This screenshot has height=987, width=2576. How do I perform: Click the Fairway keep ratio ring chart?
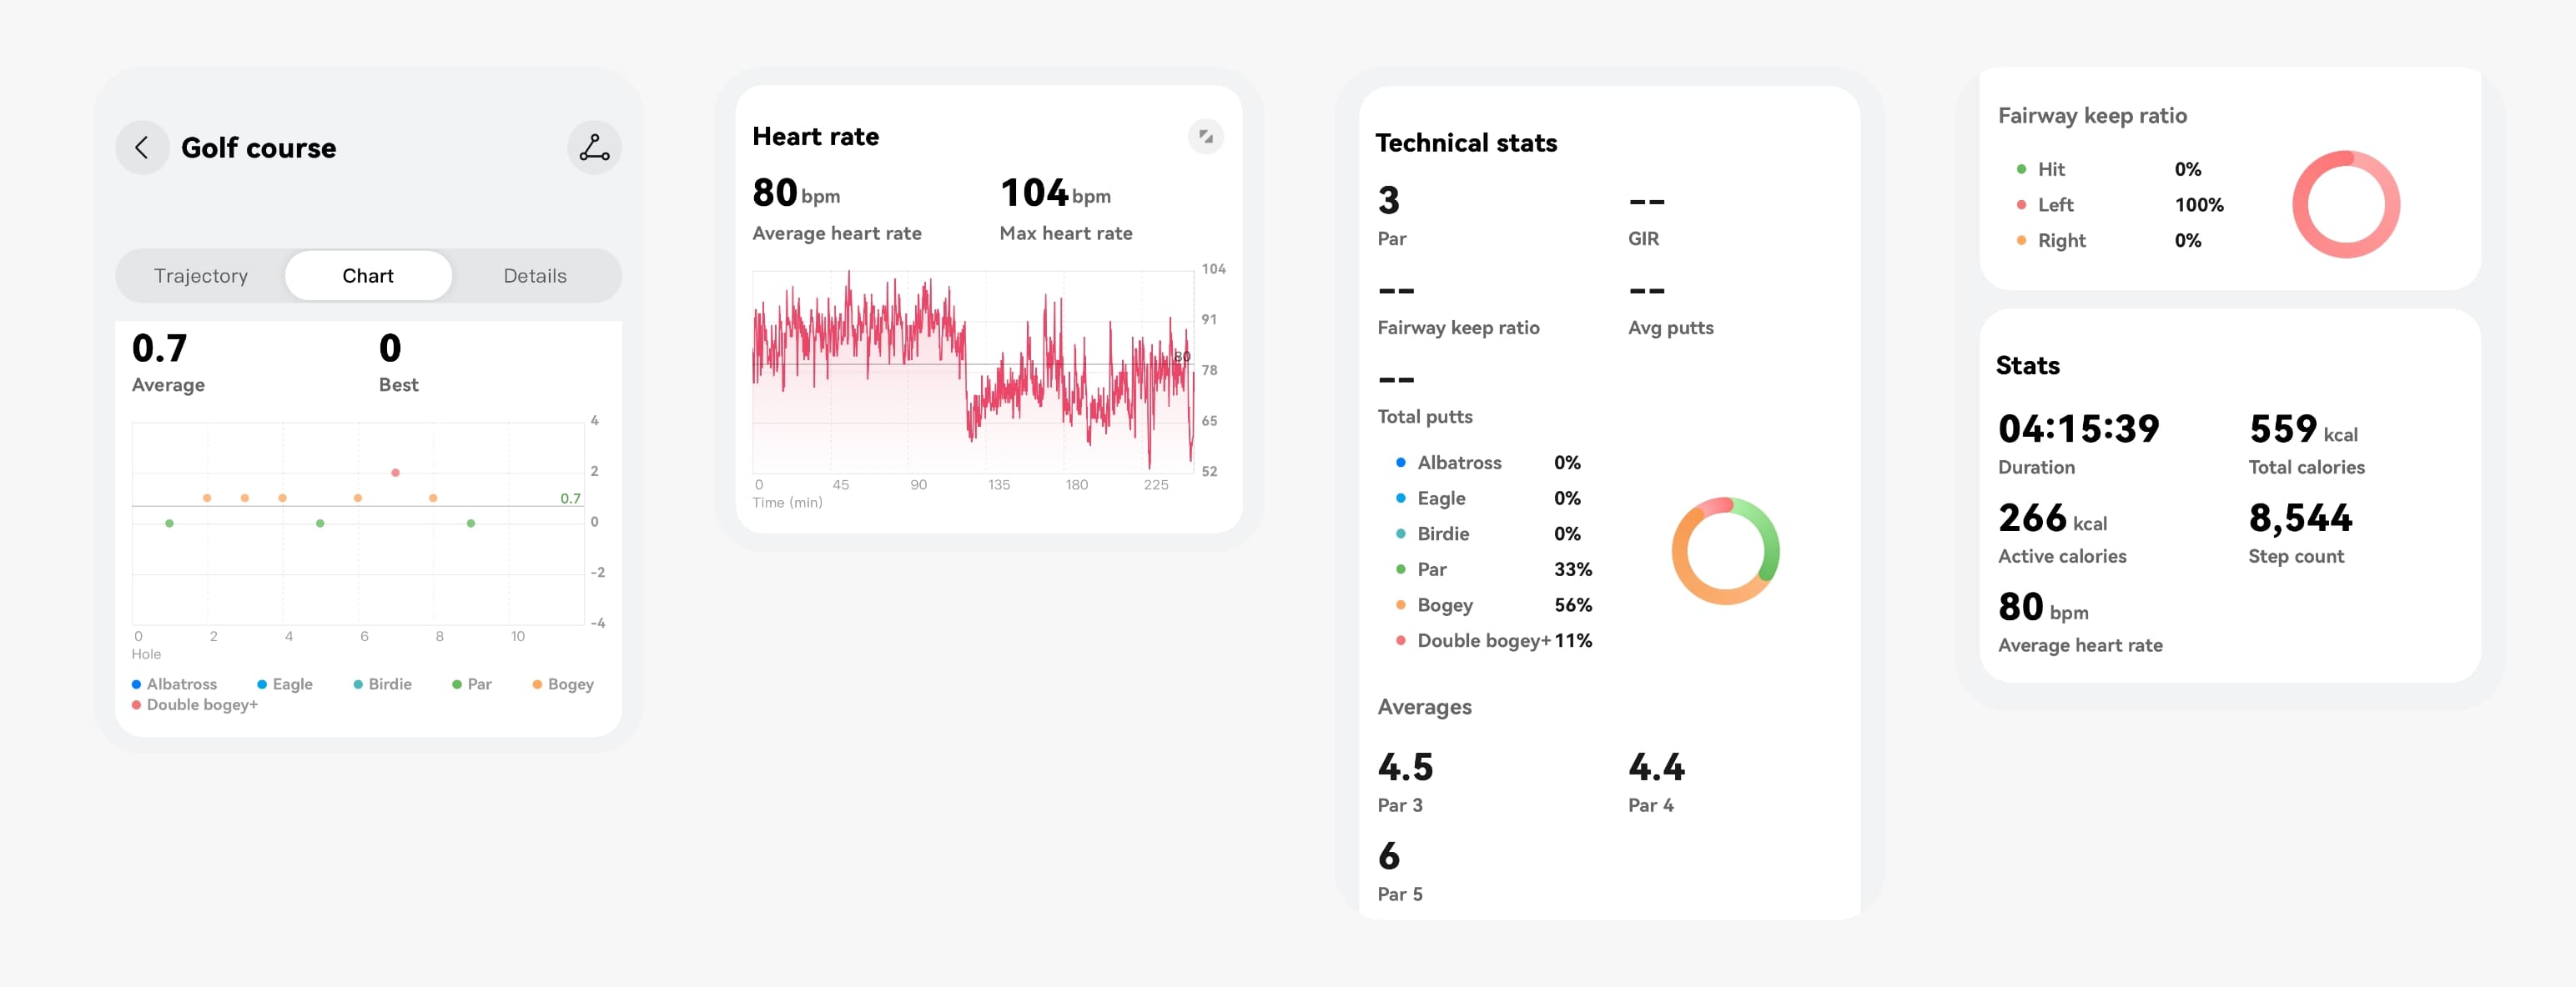point(2345,205)
